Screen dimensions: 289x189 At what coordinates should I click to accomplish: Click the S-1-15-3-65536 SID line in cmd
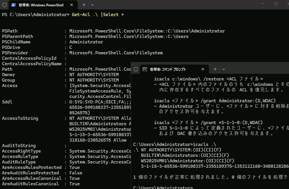pyautogui.click(x=215, y=166)
